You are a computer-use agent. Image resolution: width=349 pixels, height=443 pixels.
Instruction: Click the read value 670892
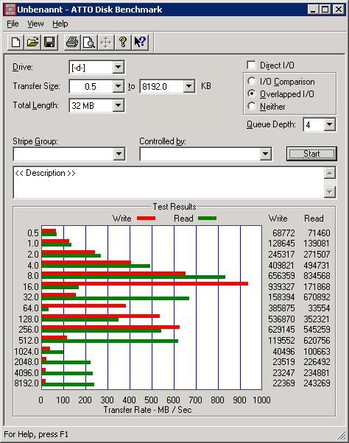(x=317, y=297)
